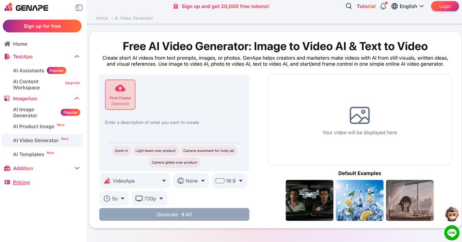Viewport: 462px width, 242px height.
Task: Click the Pricing link
Action: (21, 182)
